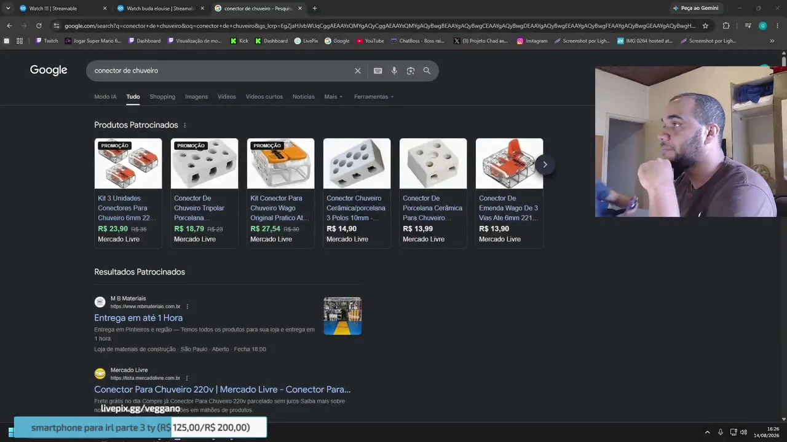View site information icon in address bar

click(x=57, y=26)
